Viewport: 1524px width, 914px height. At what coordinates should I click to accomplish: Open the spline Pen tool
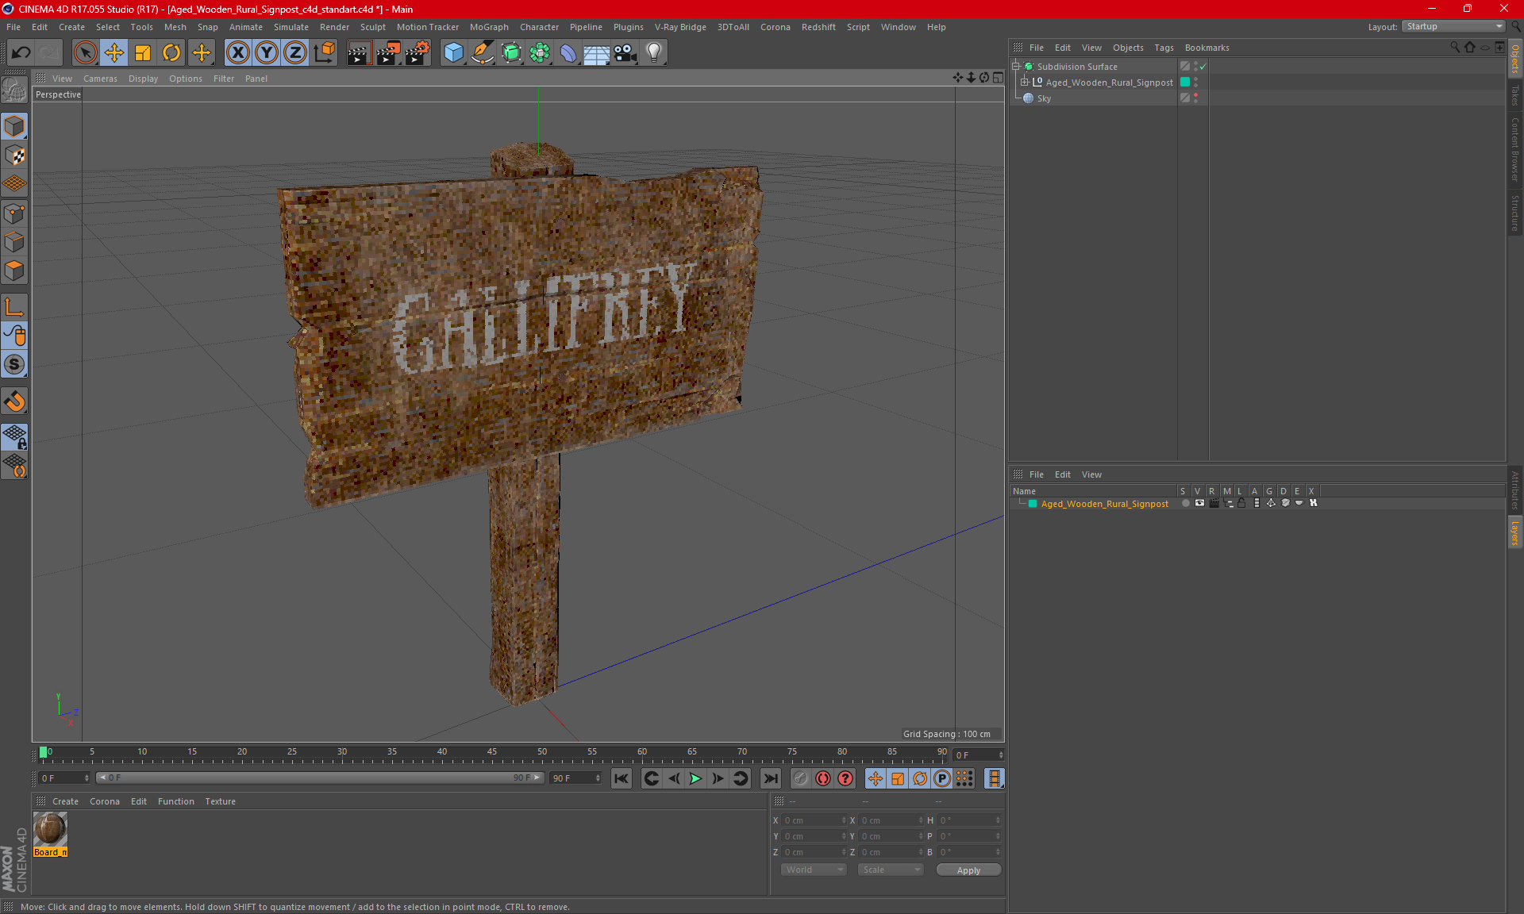click(x=482, y=53)
